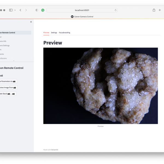
Task: Click the rock crystal preview image
Action: pos(100,86)
